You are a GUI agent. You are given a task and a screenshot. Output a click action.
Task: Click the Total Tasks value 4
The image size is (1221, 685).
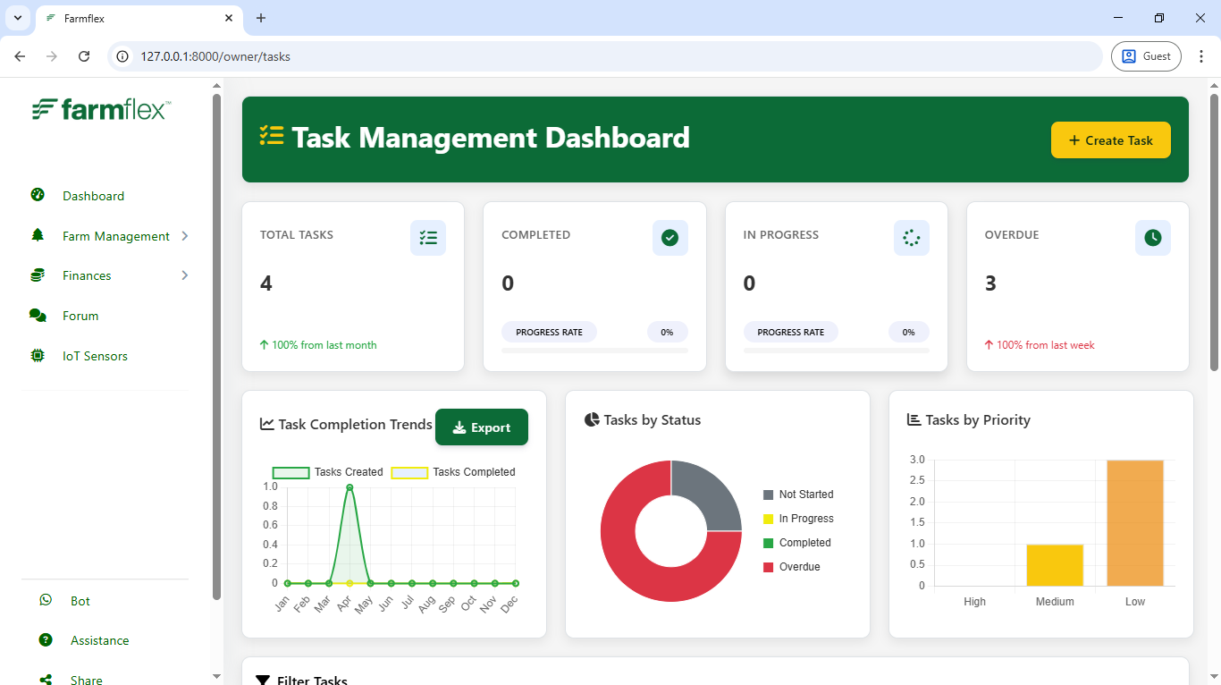266,283
